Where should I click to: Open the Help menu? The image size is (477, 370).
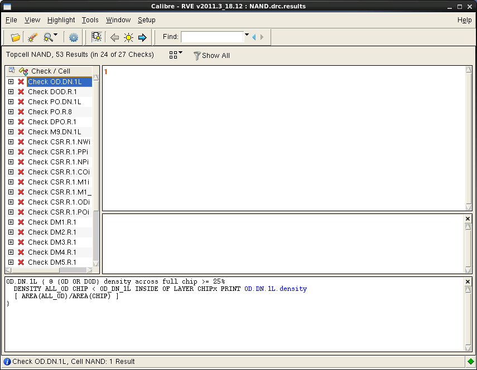coord(465,20)
